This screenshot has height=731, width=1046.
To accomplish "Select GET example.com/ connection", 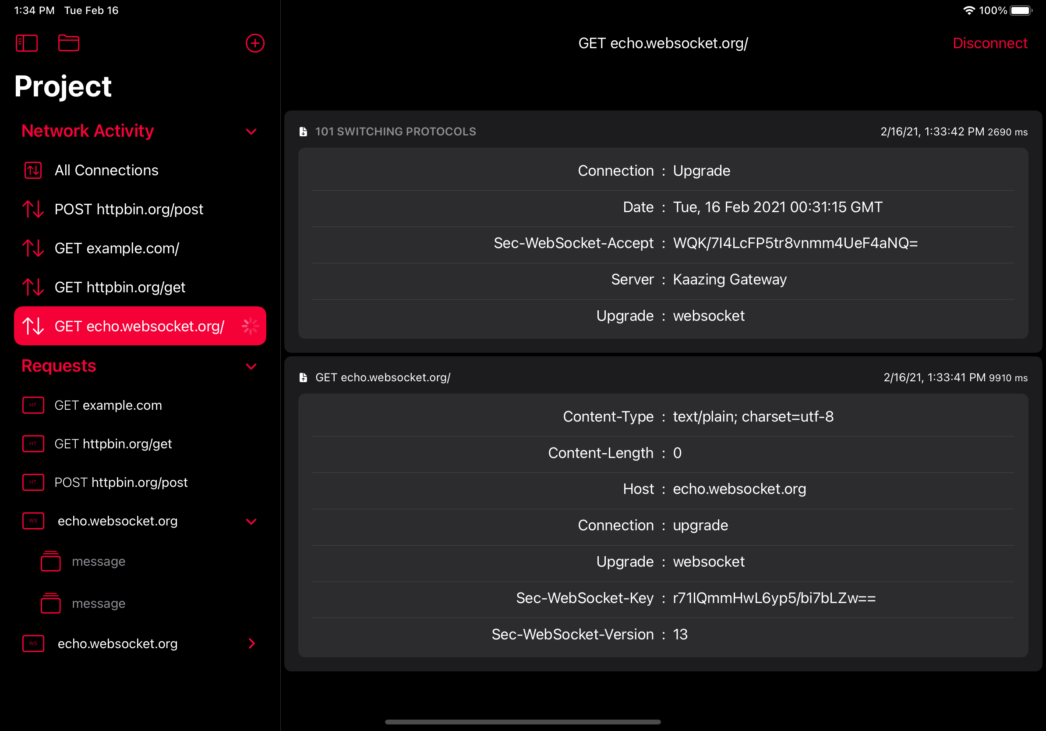I will [x=117, y=248].
